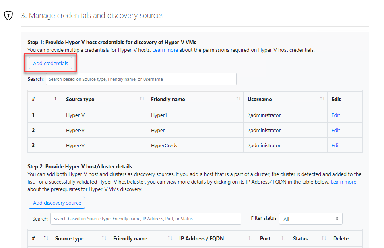This screenshot has height=248, width=384.
Task: Sort credentials by Username arrows
Action: pyautogui.click(x=322, y=99)
